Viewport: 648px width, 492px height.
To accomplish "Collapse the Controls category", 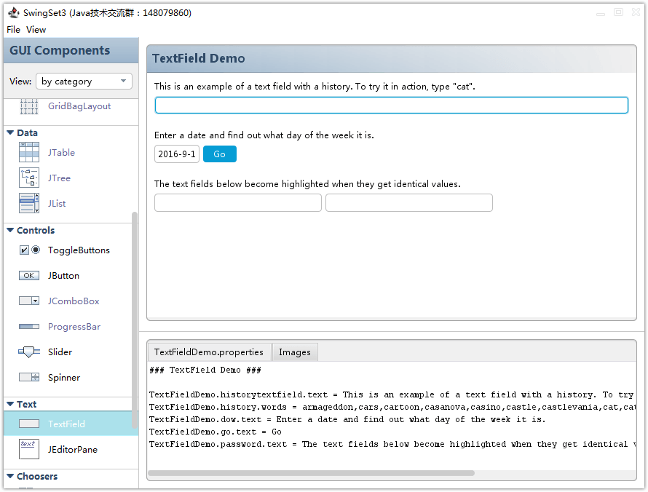I will tap(10, 230).
